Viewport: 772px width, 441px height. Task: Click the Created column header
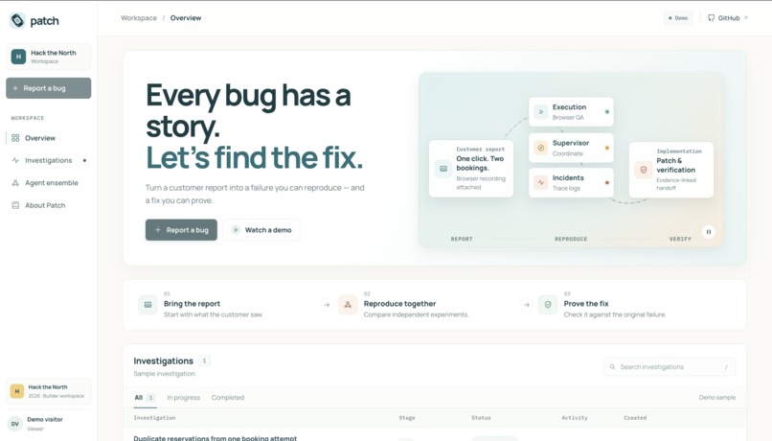(635, 418)
